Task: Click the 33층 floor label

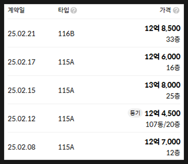Action: pyautogui.click(x=173, y=39)
